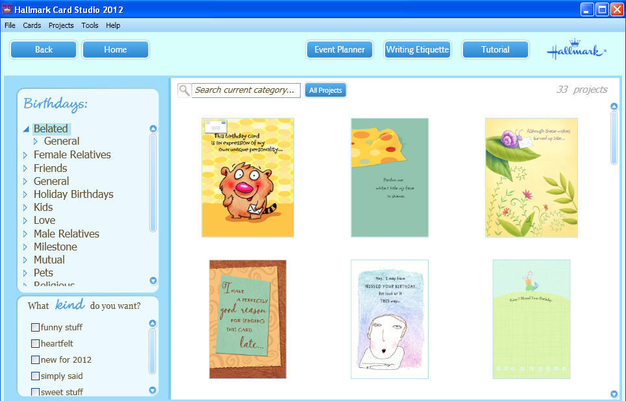
Task: Click the Writing Etiquette button
Action: pyautogui.click(x=417, y=50)
